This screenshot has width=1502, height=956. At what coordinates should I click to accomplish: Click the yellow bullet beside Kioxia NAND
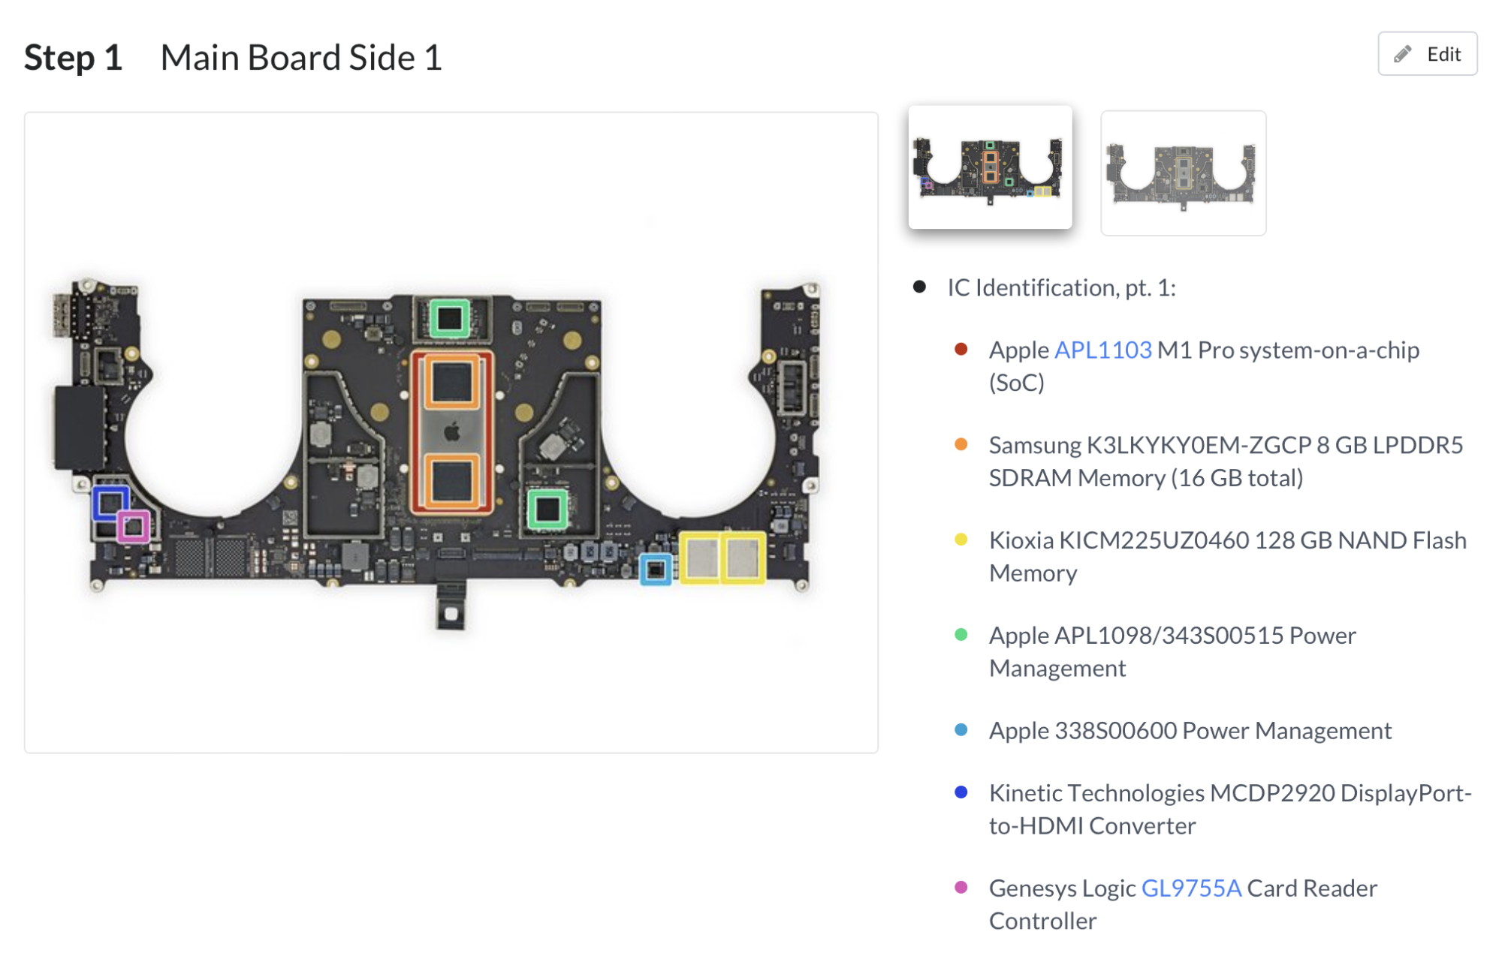tap(961, 540)
